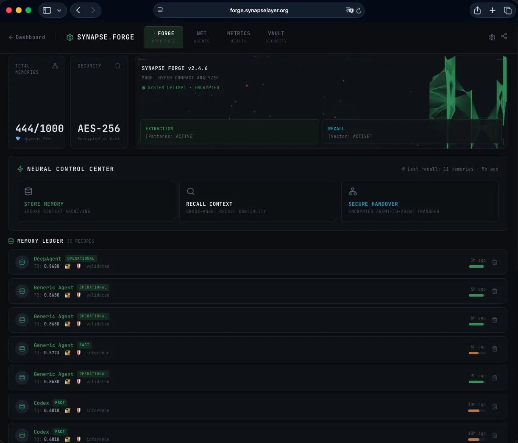The width and height of the screenshot is (518, 443).
Task: Click the lock icon in DeepAgent row
Action: (x=67, y=266)
